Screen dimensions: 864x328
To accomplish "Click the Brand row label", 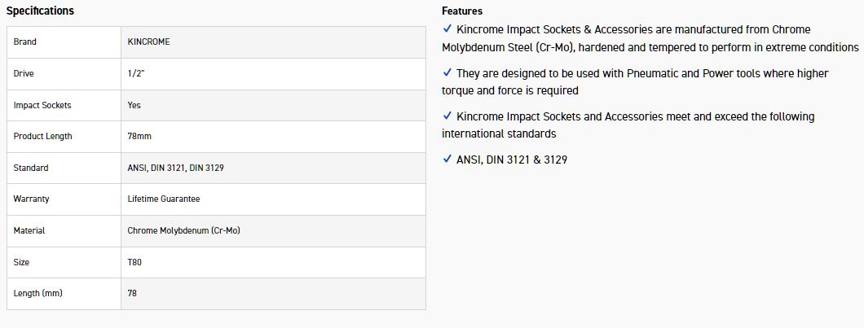I will [25, 42].
